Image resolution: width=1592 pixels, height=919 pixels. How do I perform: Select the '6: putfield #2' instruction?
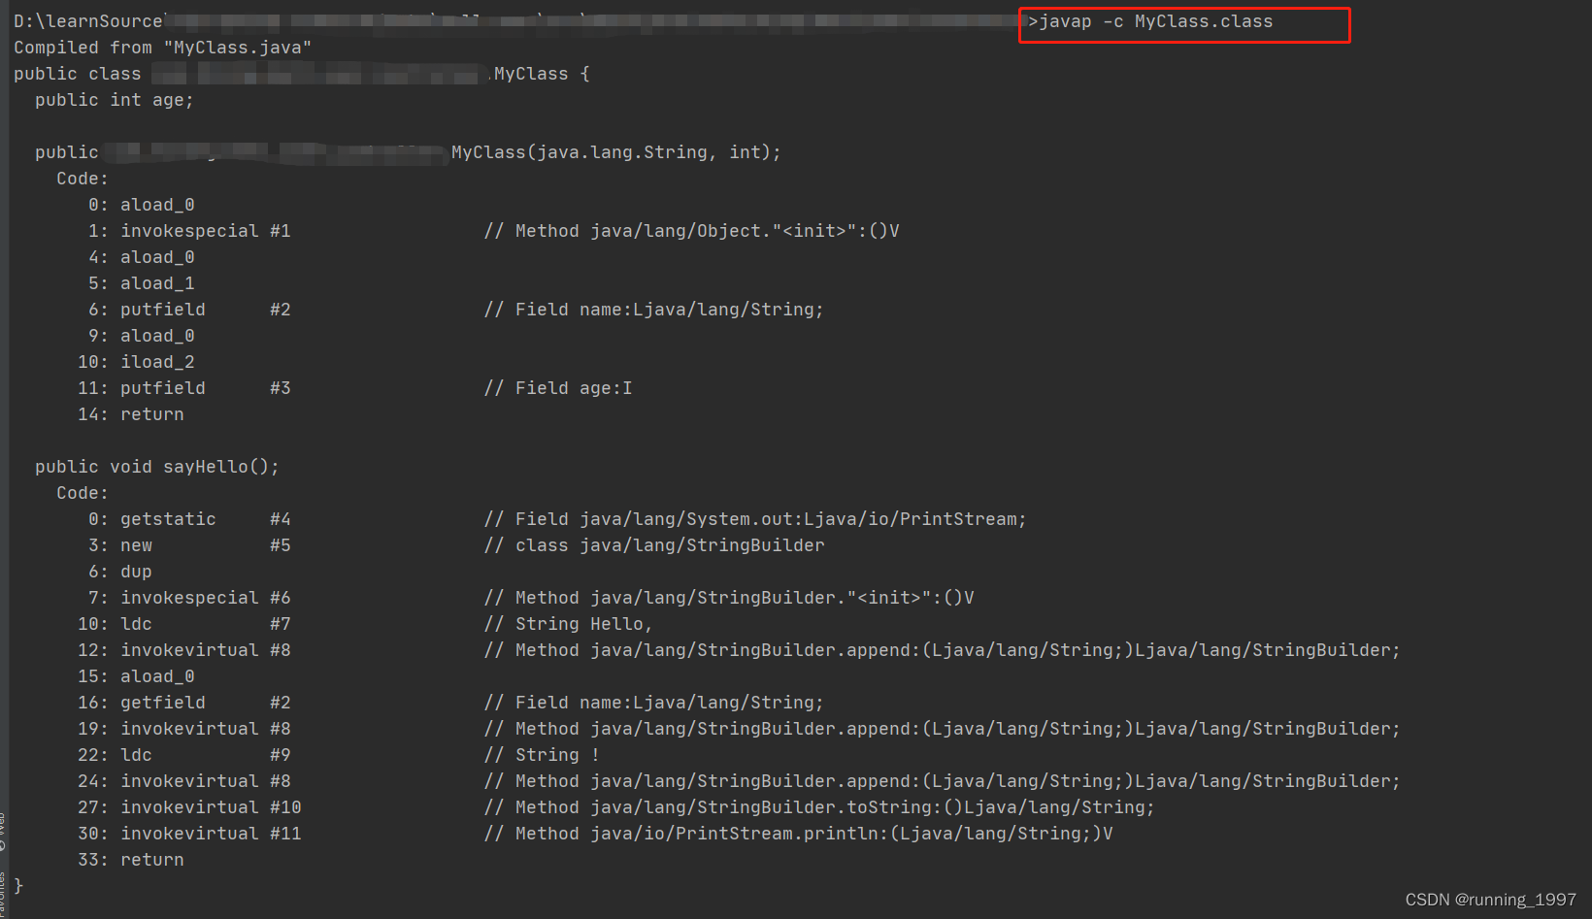189,310
